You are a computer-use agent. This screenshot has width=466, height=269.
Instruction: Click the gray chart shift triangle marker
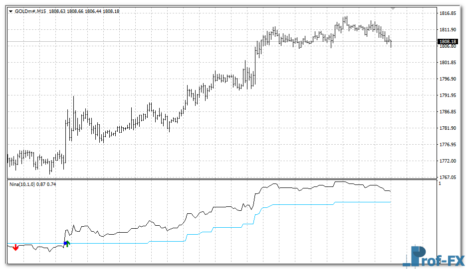[x=394, y=8]
